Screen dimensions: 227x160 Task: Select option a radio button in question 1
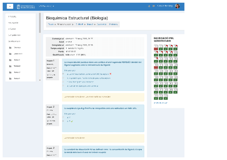tap(63, 74)
